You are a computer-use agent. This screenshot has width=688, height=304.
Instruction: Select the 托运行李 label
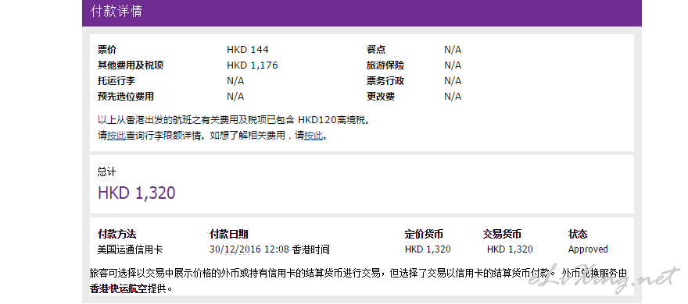(116, 81)
